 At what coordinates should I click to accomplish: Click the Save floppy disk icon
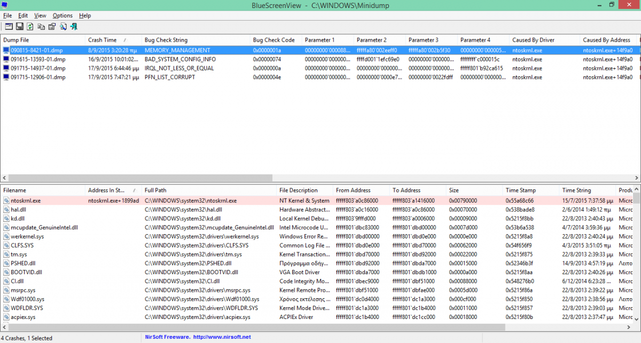click(19, 26)
